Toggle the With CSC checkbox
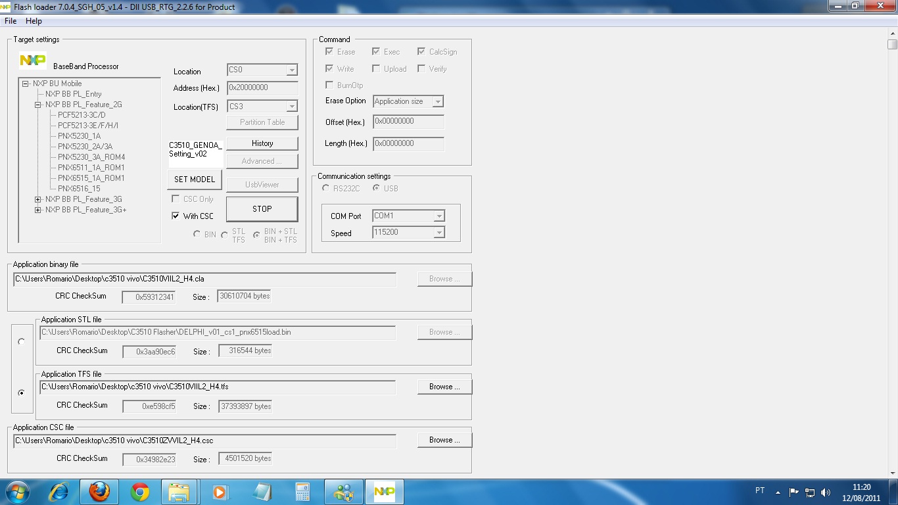 tap(176, 216)
